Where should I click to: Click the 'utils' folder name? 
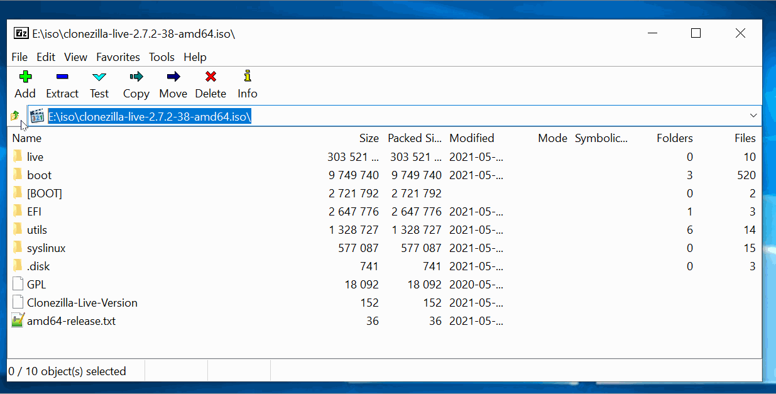[37, 229]
